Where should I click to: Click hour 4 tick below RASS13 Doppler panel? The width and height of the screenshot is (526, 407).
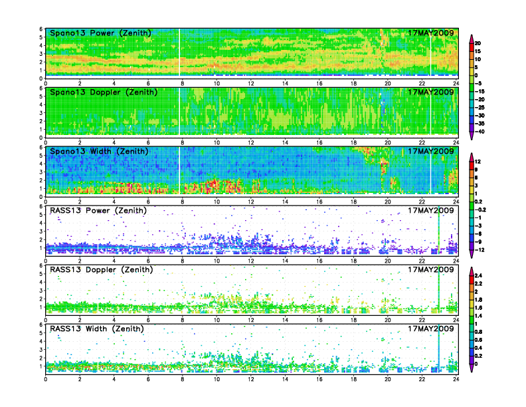tap(114, 320)
